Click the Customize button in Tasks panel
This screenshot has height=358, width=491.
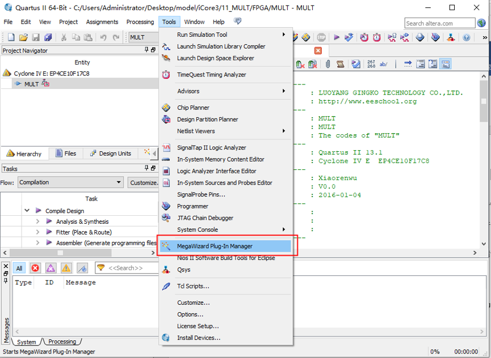coord(144,182)
